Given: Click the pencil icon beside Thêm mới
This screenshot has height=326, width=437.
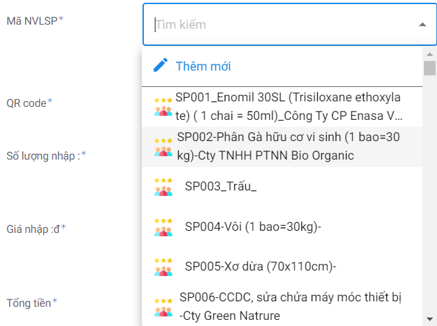Looking at the screenshot, I should coord(160,66).
